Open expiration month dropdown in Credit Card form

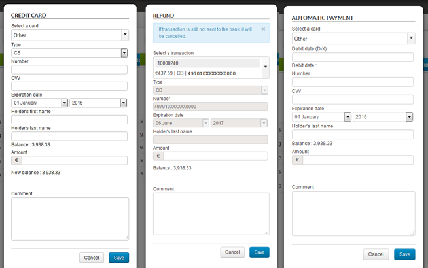click(39, 103)
